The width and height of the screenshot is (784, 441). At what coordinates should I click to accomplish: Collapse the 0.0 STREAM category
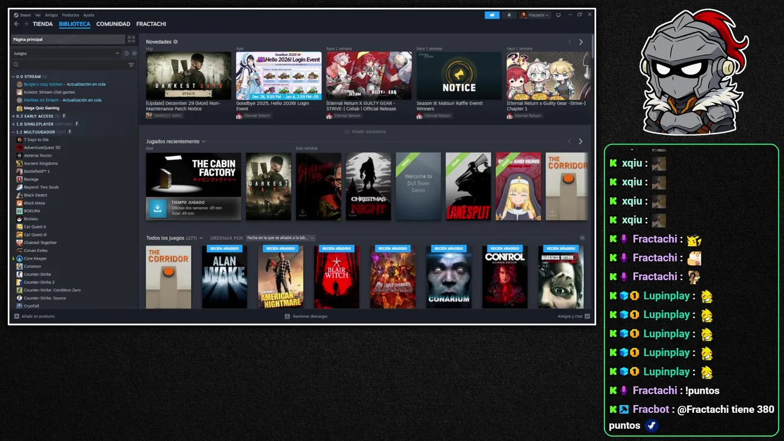(13, 77)
